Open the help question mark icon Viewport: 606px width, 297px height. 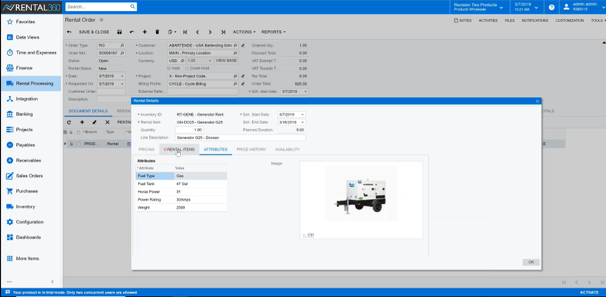click(552, 7)
